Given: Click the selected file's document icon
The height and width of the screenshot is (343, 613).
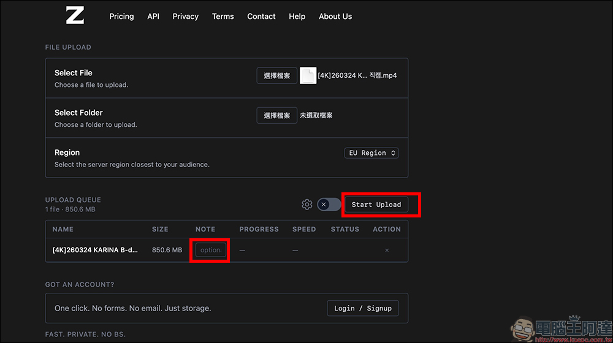Looking at the screenshot, I should coord(308,75).
